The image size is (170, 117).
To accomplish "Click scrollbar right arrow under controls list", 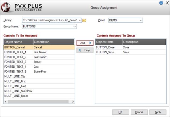I will (73, 102).
